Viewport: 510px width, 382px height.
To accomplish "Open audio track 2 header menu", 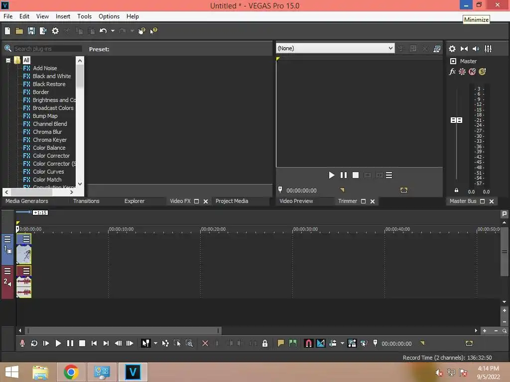I will point(7,271).
